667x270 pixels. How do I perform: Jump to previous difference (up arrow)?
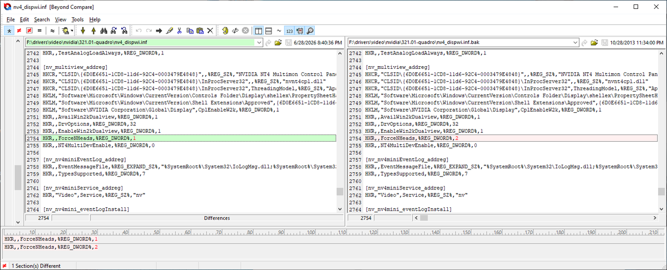point(93,31)
